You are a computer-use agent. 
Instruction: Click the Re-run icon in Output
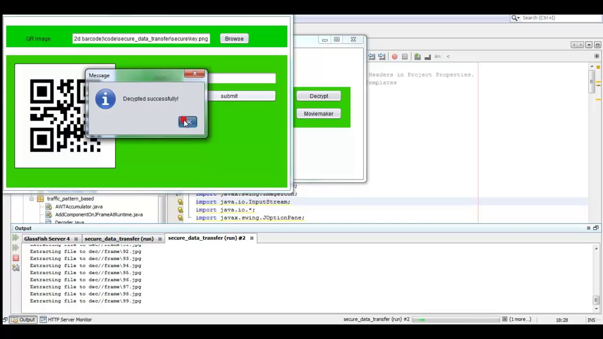(16, 238)
